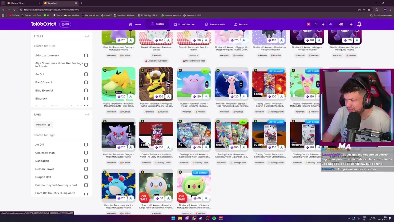Click the 100 price badge on Team Rocket cards
The image size is (394, 222).
click(x=159, y=147)
